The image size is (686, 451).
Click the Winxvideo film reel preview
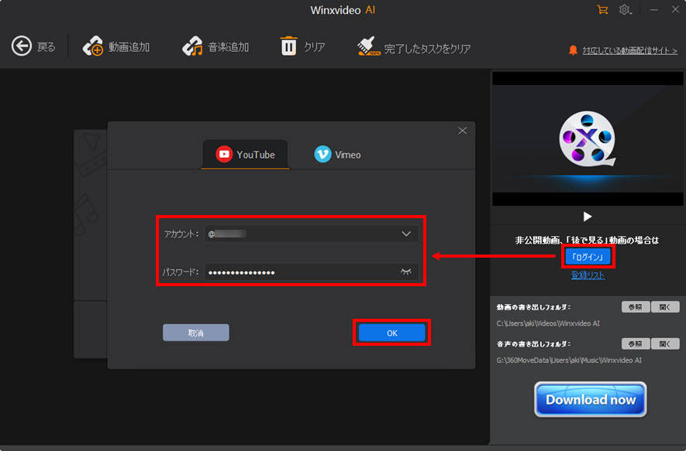(587, 139)
